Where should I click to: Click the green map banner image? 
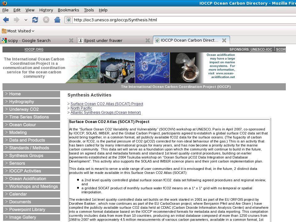coord(83,68)
